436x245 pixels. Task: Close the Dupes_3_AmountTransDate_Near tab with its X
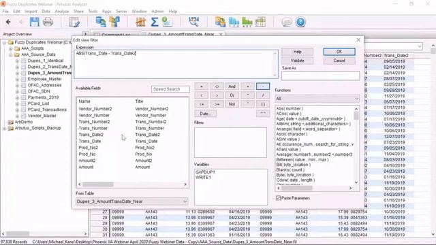(x=221, y=35)
